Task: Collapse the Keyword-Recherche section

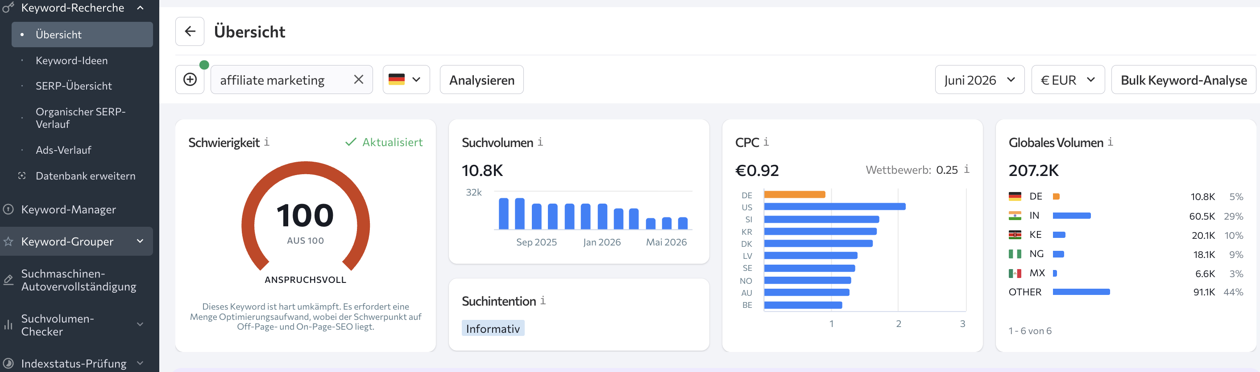Action: pyautogui.click(x=141, y=8)
